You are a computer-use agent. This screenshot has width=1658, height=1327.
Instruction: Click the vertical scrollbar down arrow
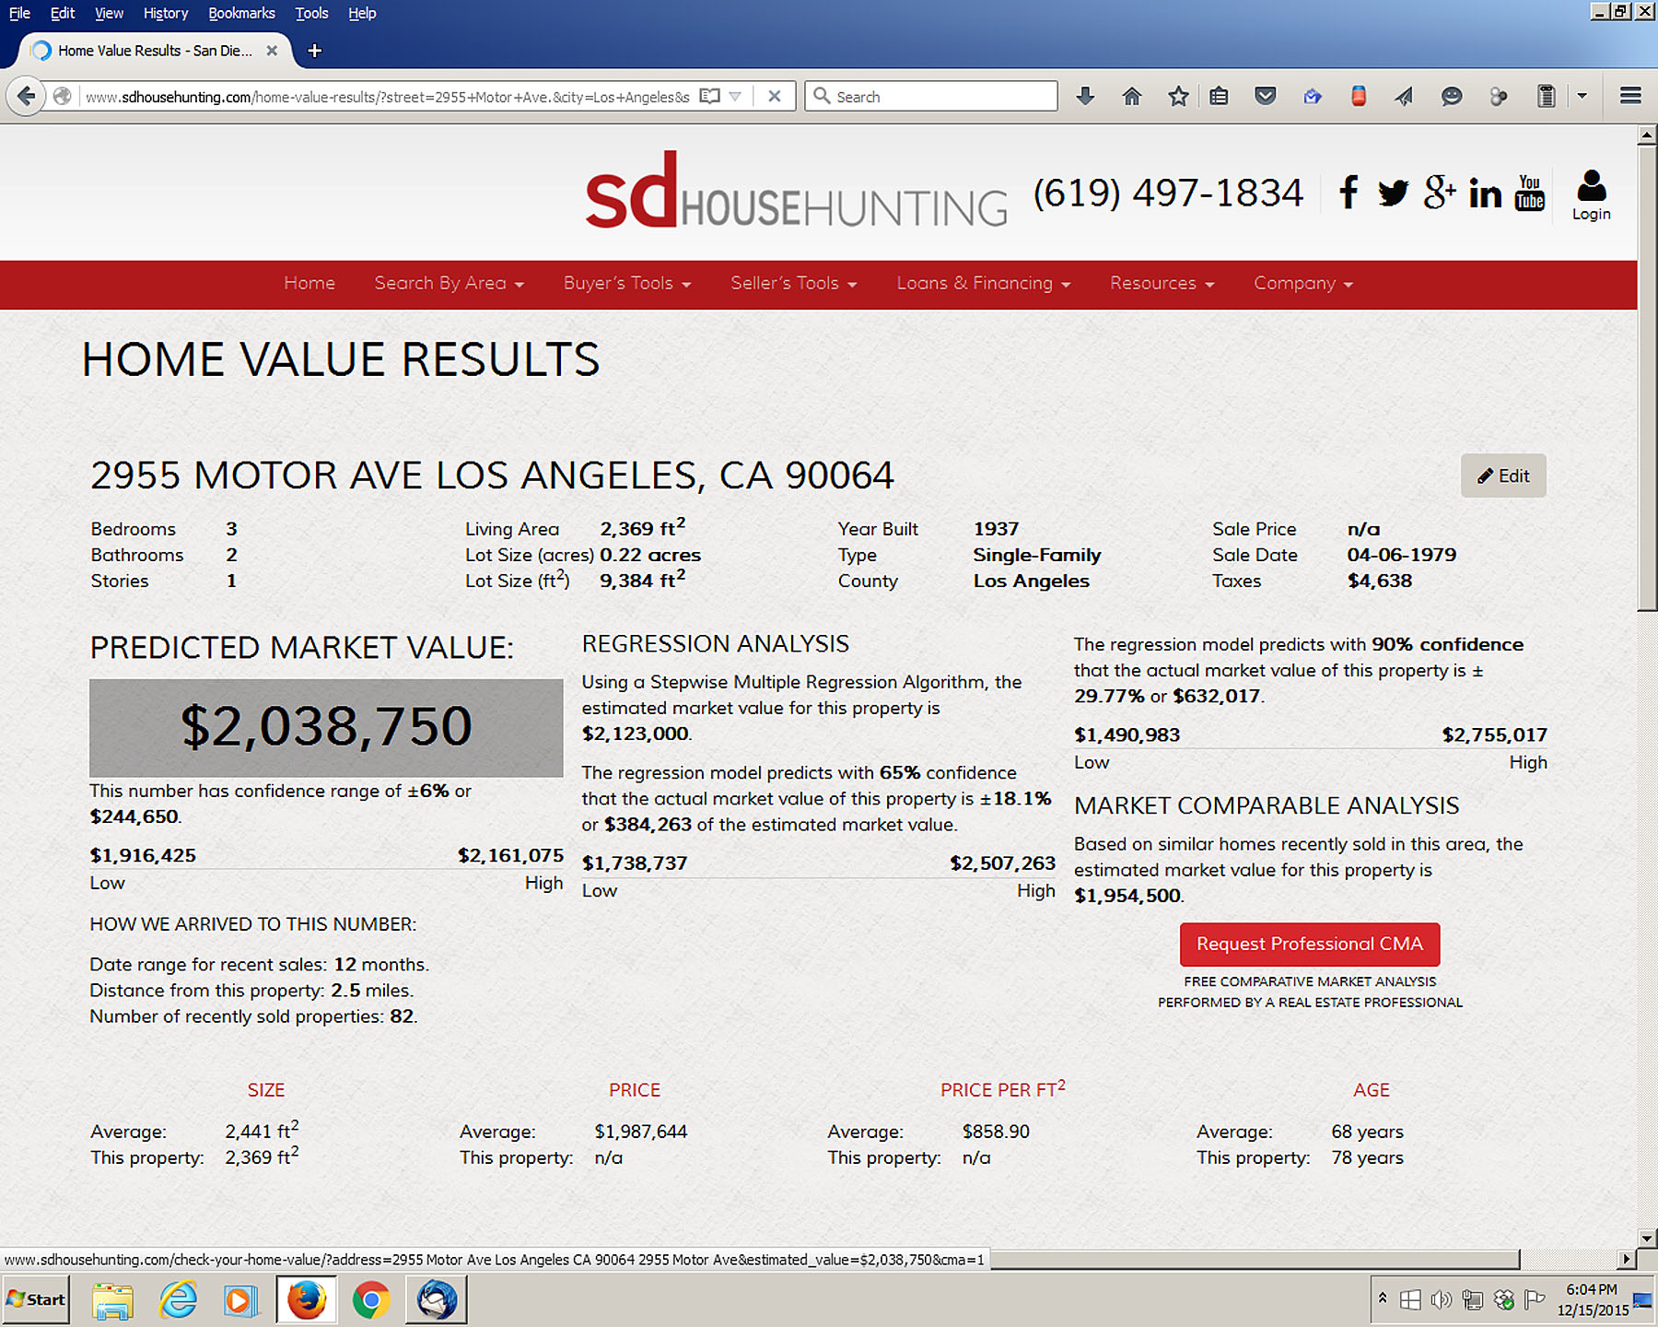1647,1238
